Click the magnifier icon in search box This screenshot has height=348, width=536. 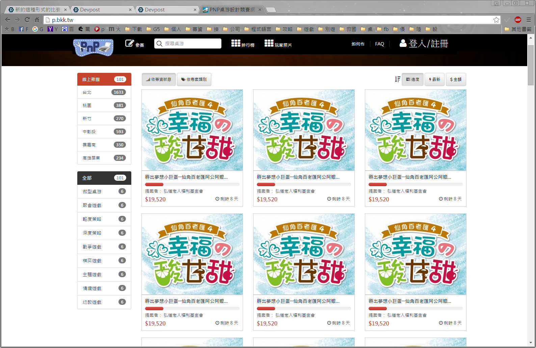[x=159, y=43]
